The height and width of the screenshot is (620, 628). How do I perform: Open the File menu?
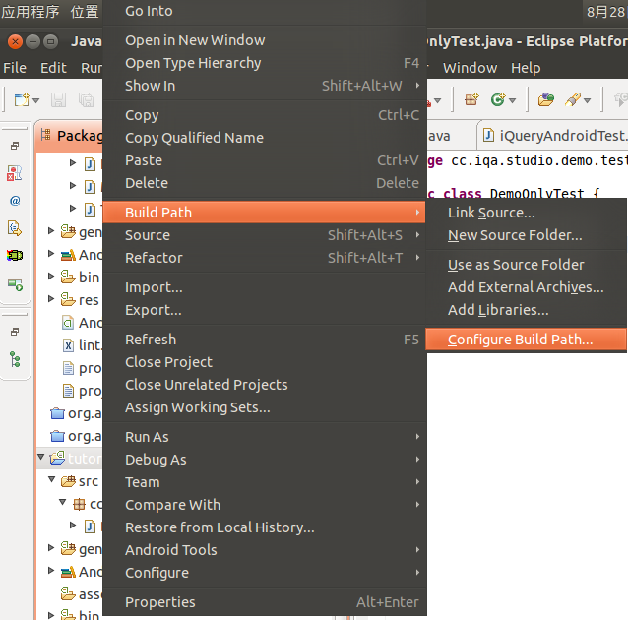15,68
